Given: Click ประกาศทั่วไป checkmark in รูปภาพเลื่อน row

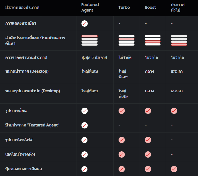Looking at the screenshot, I should click(174, 111).
